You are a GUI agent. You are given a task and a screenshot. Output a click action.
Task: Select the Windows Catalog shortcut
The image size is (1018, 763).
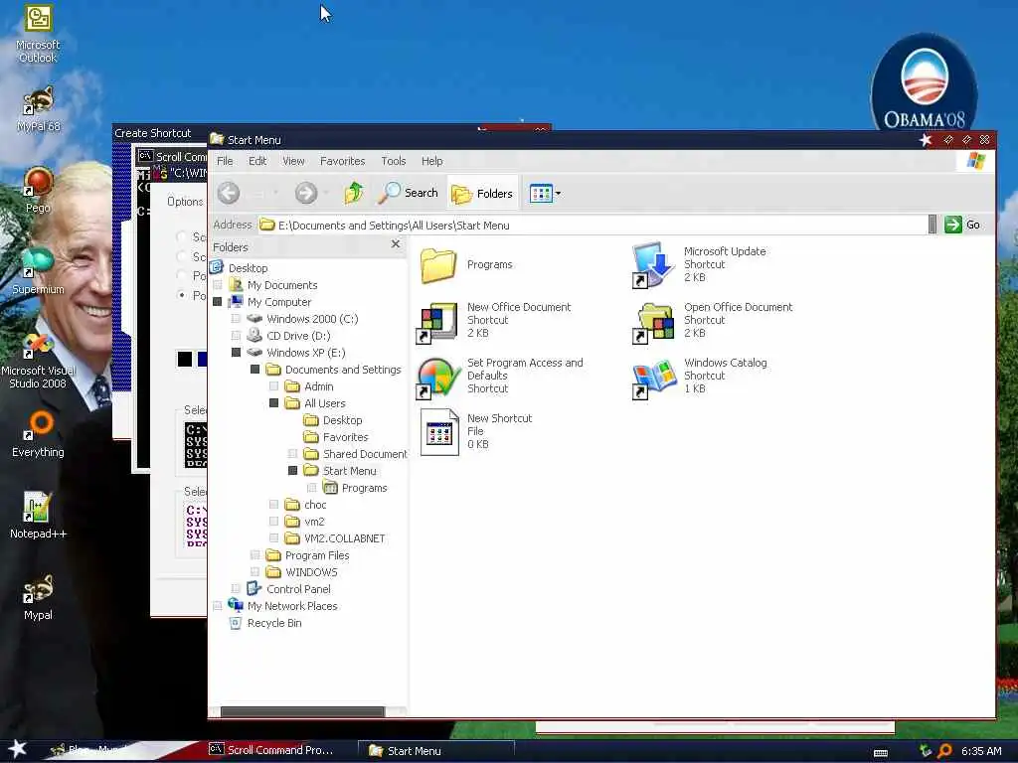tap(700, 376)
